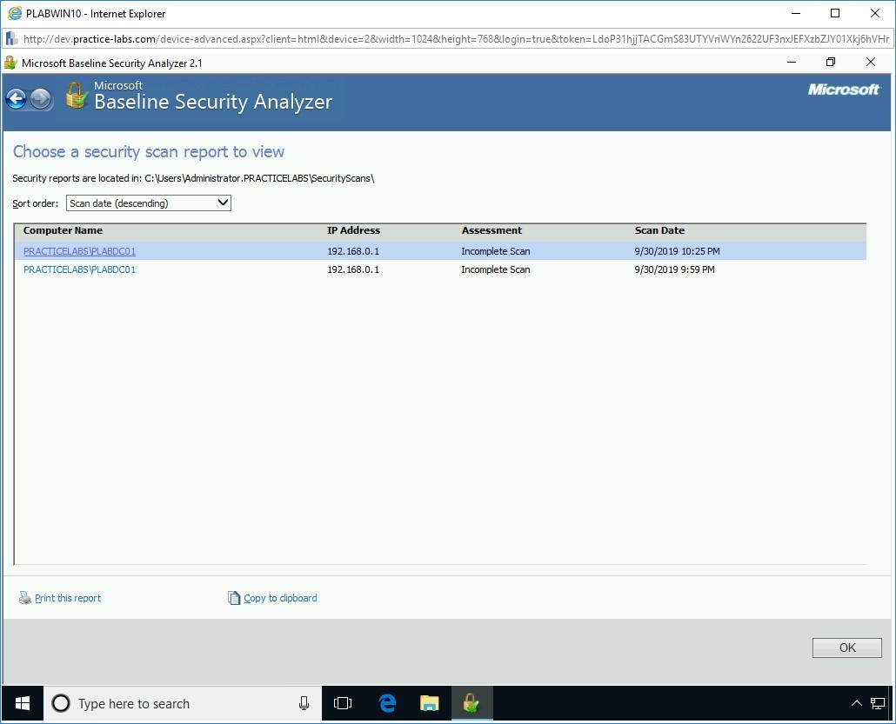Click the network icon in the system tray
The image size is (896, 724).
(877, 703)
